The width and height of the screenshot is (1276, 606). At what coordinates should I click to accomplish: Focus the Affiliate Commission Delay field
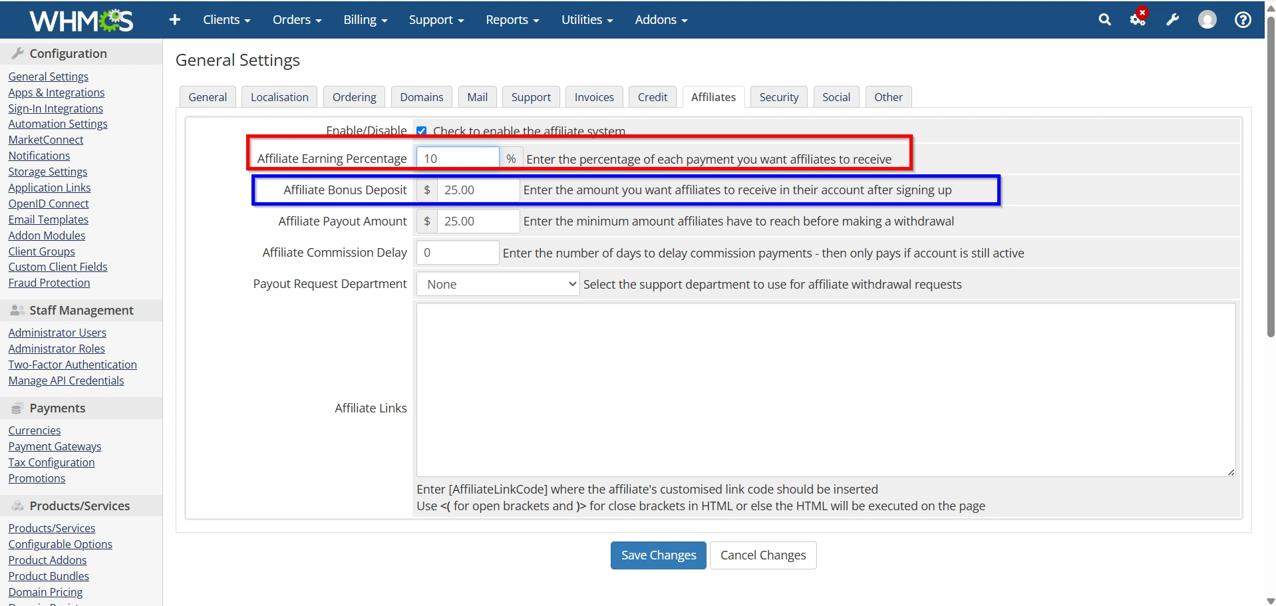458,253
